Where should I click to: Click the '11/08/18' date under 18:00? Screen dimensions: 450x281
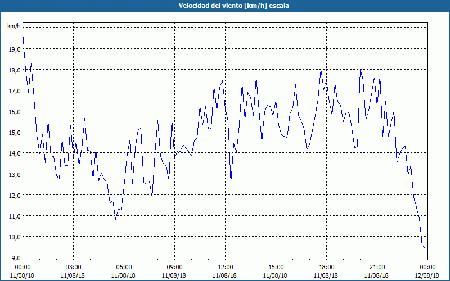click(327, 275)
